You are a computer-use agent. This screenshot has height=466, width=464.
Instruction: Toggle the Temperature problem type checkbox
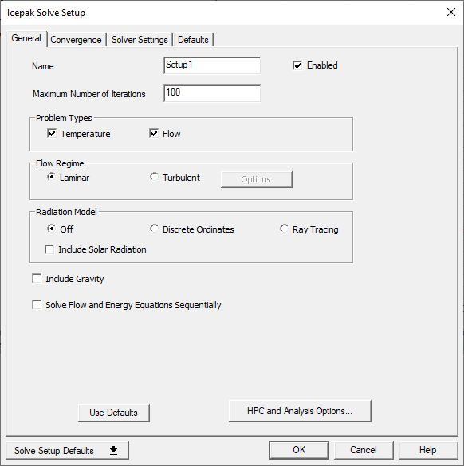(52, 134)
